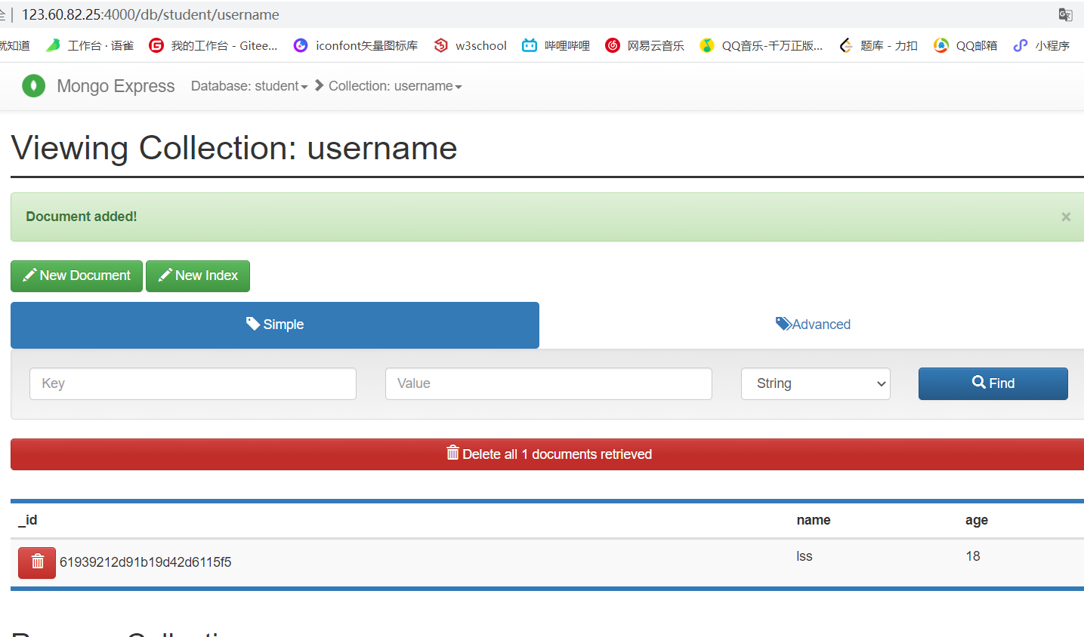Dismiss the Document added alert
This screenshot has height=637, width=1084.
click(x=1066, y=217)
